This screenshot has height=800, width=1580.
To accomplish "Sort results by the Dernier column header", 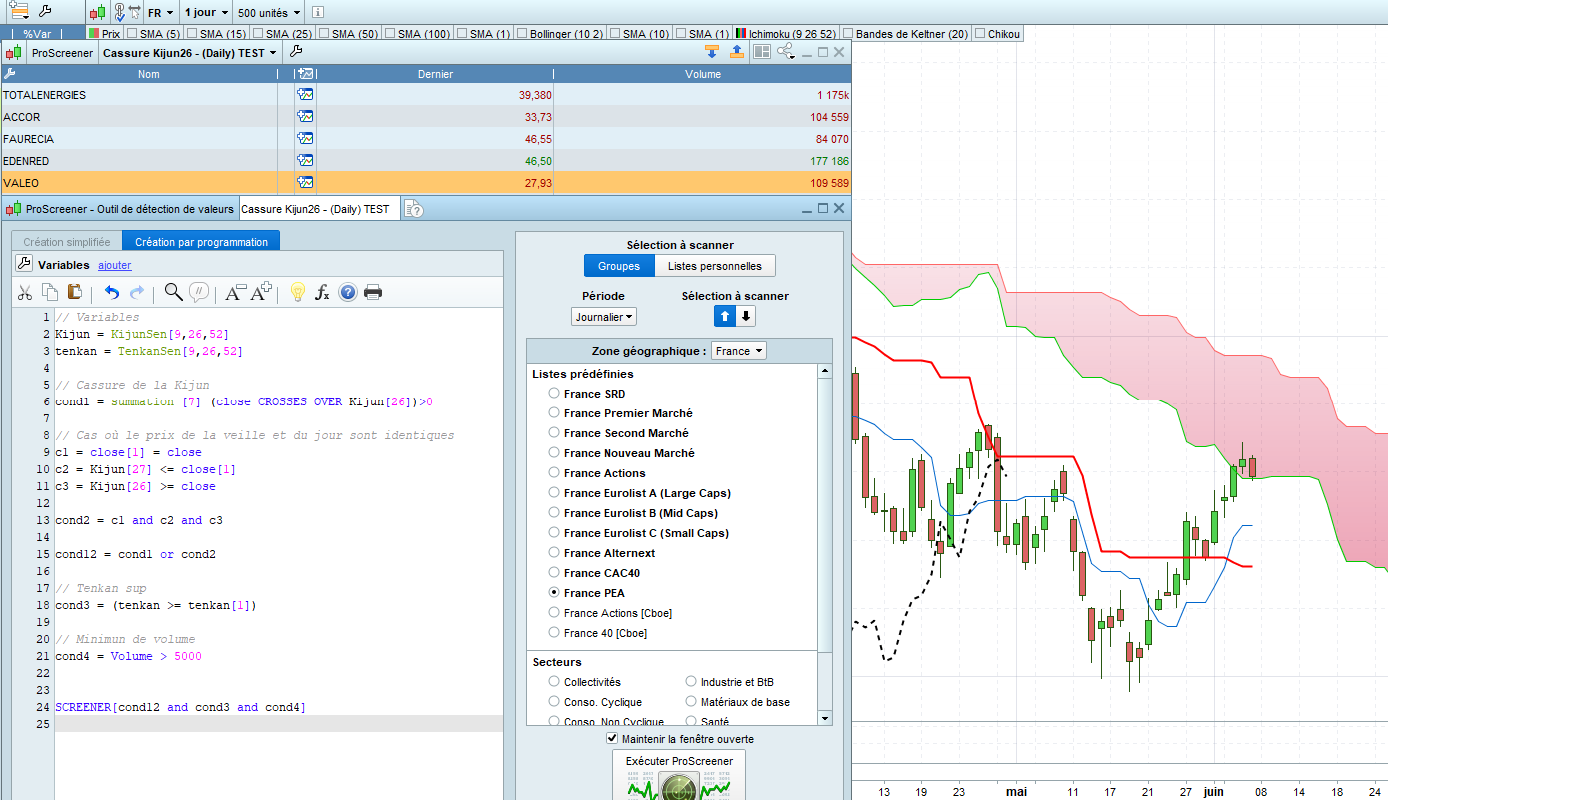I will click(x=435, y=74).
